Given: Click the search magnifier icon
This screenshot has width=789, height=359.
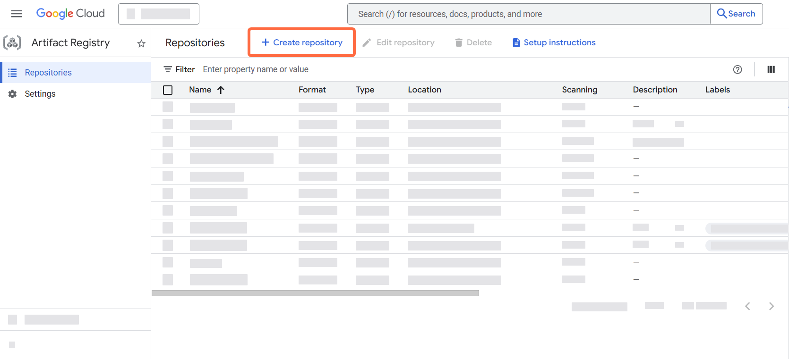Looking at the screenshot, I should [x=722, y=14].
